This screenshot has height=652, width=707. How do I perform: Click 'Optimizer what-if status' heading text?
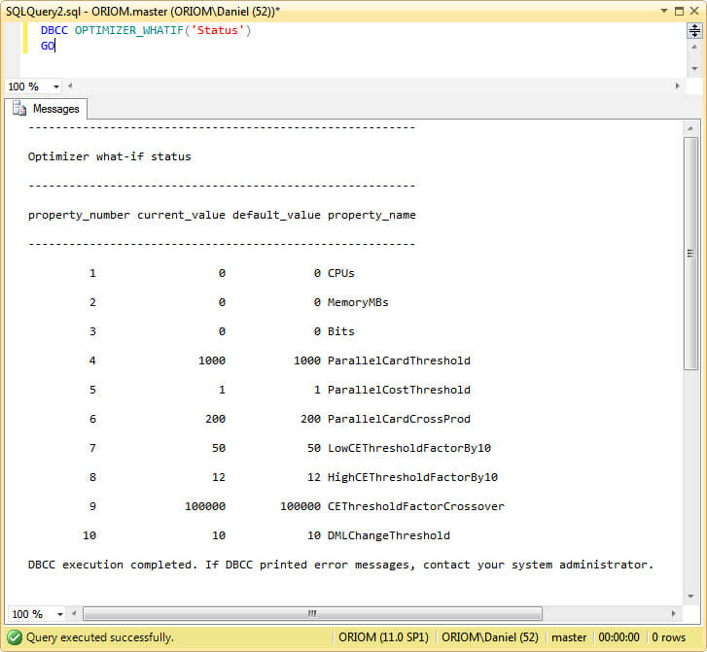pyautogui.click(x=110, y=156)
